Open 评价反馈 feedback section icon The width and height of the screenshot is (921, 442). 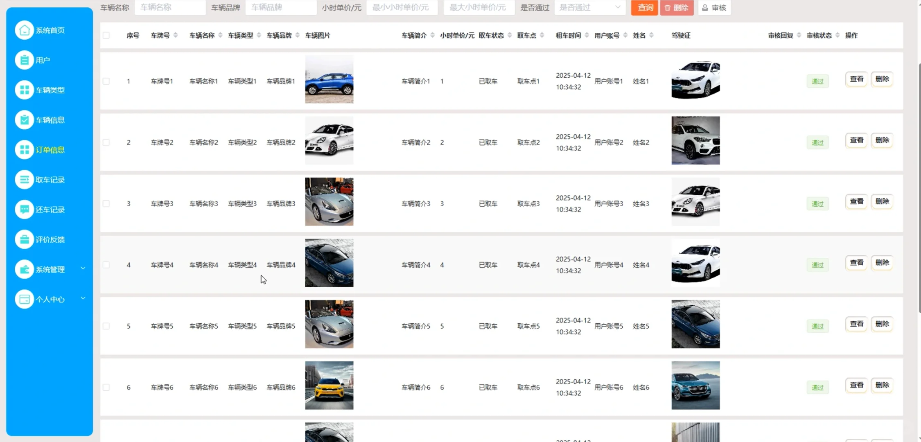25,239
